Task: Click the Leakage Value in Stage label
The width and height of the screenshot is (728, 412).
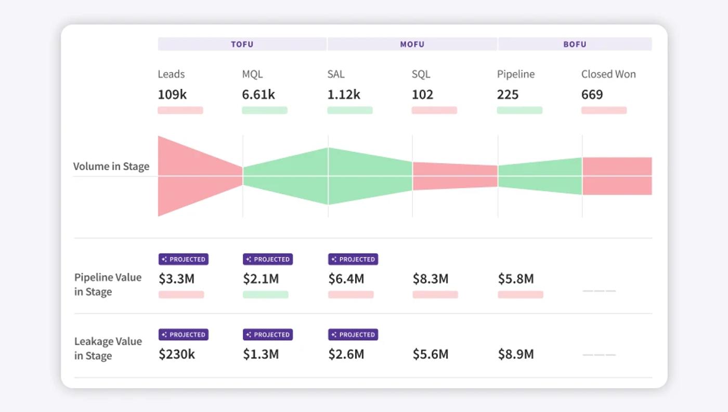Action: [108, 349]
